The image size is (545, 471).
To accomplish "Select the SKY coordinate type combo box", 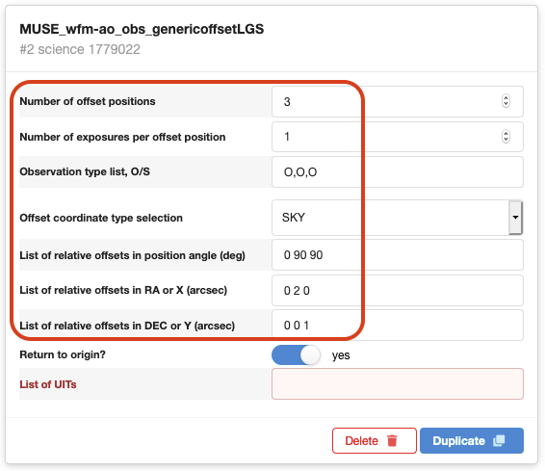I will point(398,218).
